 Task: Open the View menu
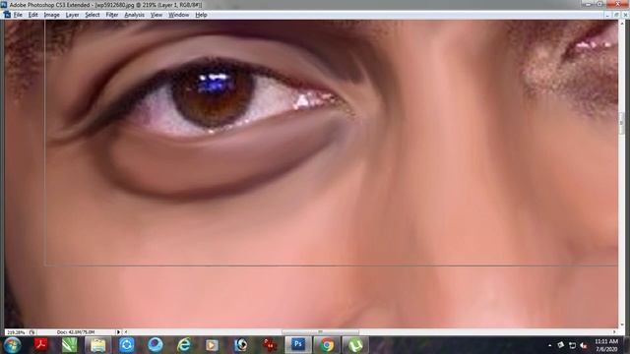(x=157, y=15)
